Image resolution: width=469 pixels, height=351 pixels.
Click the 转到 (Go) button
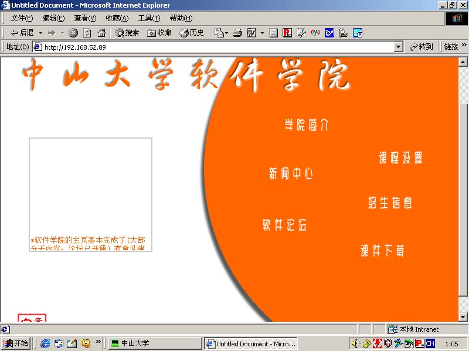(422, 47)
